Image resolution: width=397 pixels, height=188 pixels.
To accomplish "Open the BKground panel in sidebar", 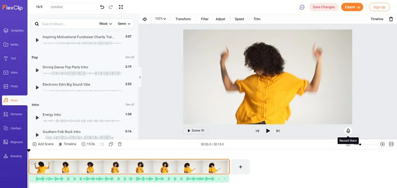I will [14, 142].
